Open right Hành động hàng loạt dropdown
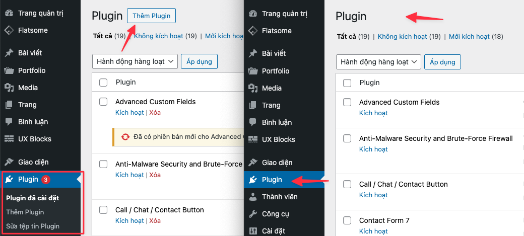Viewport: 524px width, 236px height. [378, 62]
